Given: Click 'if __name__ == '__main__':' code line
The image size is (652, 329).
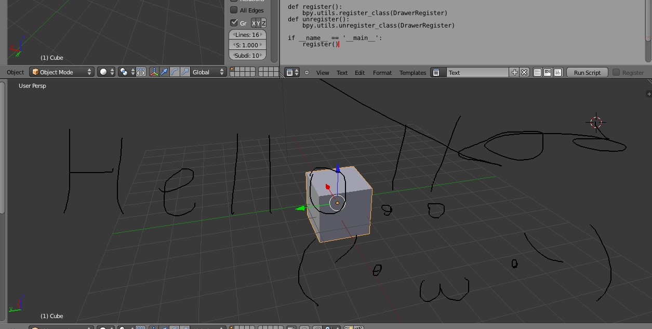Looking at the screenshot, I should (x=335, y=38).
